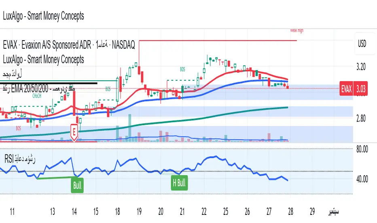The height and width of the screenshot is (223, 377).
Task: Click the 'H Bull' hidden divergence label
Action: tap(179, 183)
